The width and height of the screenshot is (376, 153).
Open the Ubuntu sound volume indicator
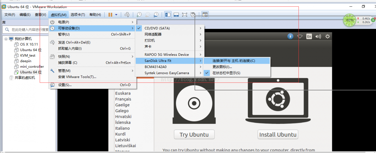pos(318,36)
